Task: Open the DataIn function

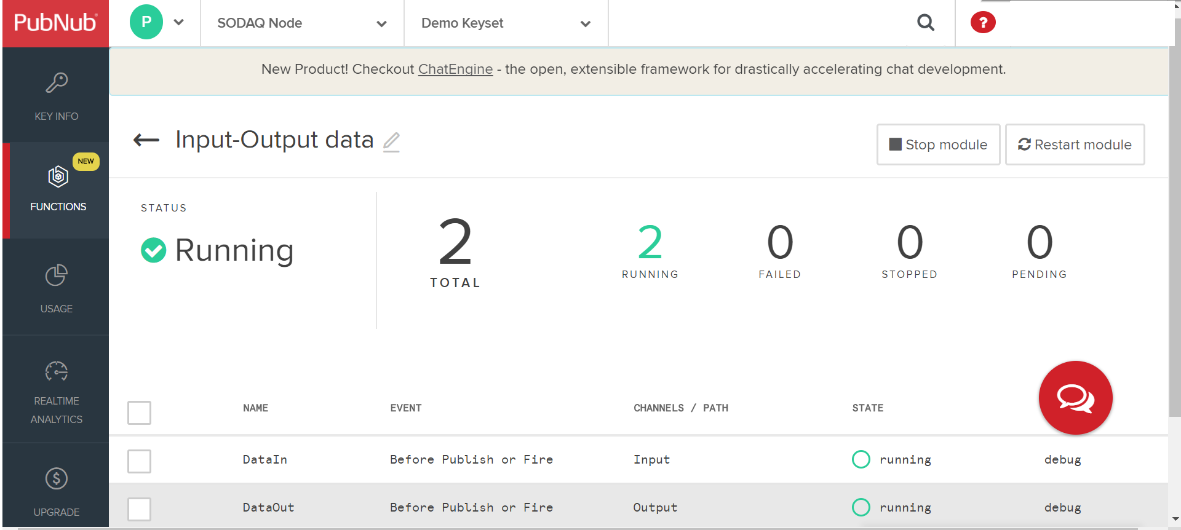Action: coord(264,459)
